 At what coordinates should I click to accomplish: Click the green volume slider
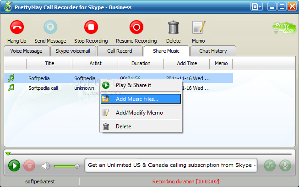pyautogui.click(x=66, y=166)
